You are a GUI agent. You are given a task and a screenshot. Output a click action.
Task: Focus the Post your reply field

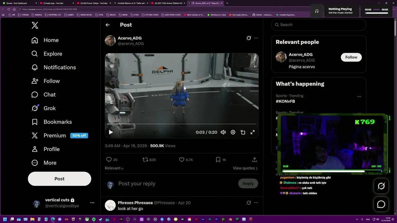point(176,184)
